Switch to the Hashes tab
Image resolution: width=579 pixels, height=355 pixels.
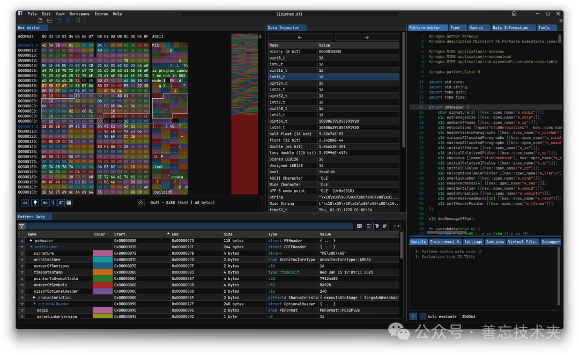pos(476,27)
